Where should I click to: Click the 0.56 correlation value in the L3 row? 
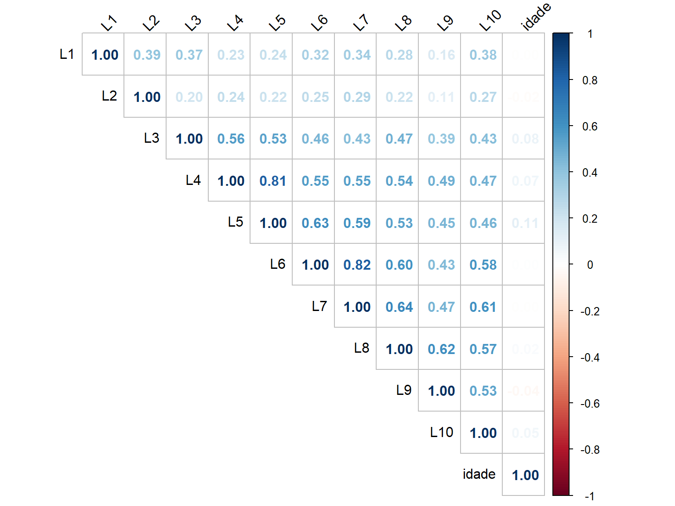click(x=231, y=139)
